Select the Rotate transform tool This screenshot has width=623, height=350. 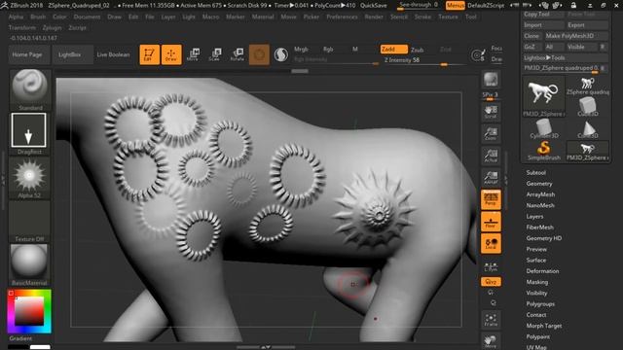(x=238, y=54)
